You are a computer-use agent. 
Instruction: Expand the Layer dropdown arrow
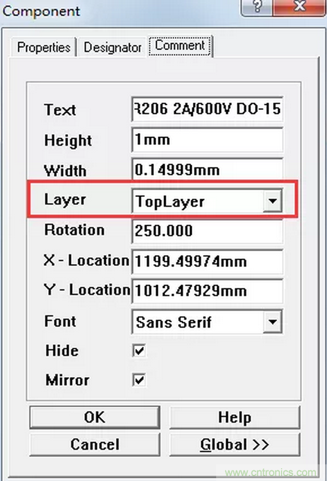(x=272, y=201)
